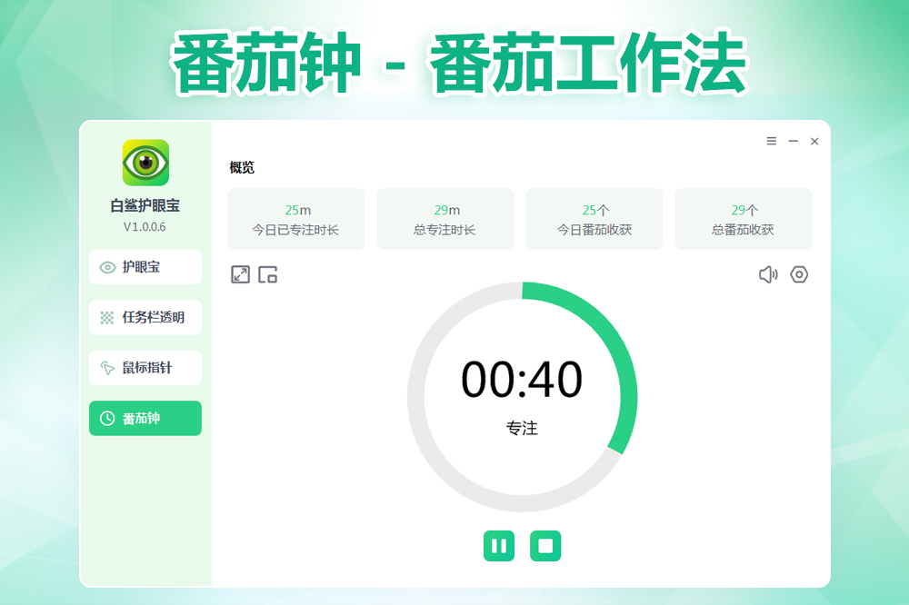This screenshot has height=605, width=909.
Task: Open Pomodoro settings hexagon icon
Action: tap(799, 274)
